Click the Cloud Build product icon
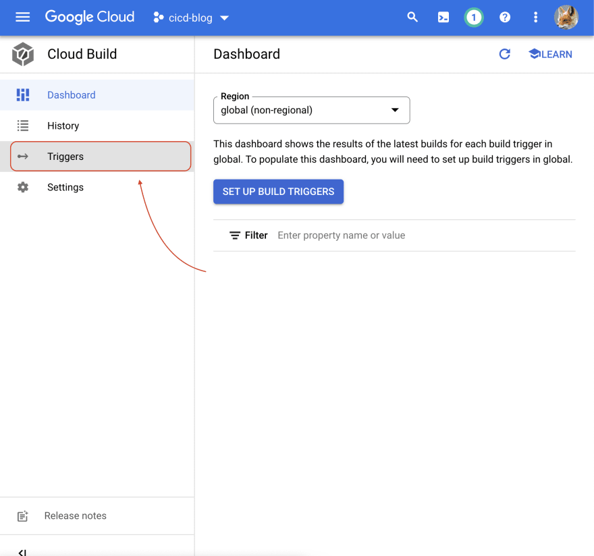Screen dimensions: 594x556 (x=23, y=54)
